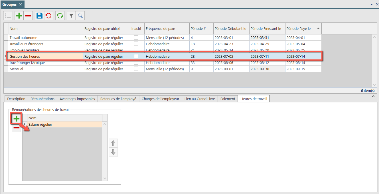Toggle Inactif for Travail autonome

[136, 38]
